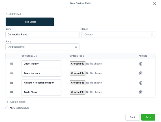Click trash icon for Affiliate / Recommendation row
Image resolution: width=161 pixels, height=122 pixels.
pos(141,83)
